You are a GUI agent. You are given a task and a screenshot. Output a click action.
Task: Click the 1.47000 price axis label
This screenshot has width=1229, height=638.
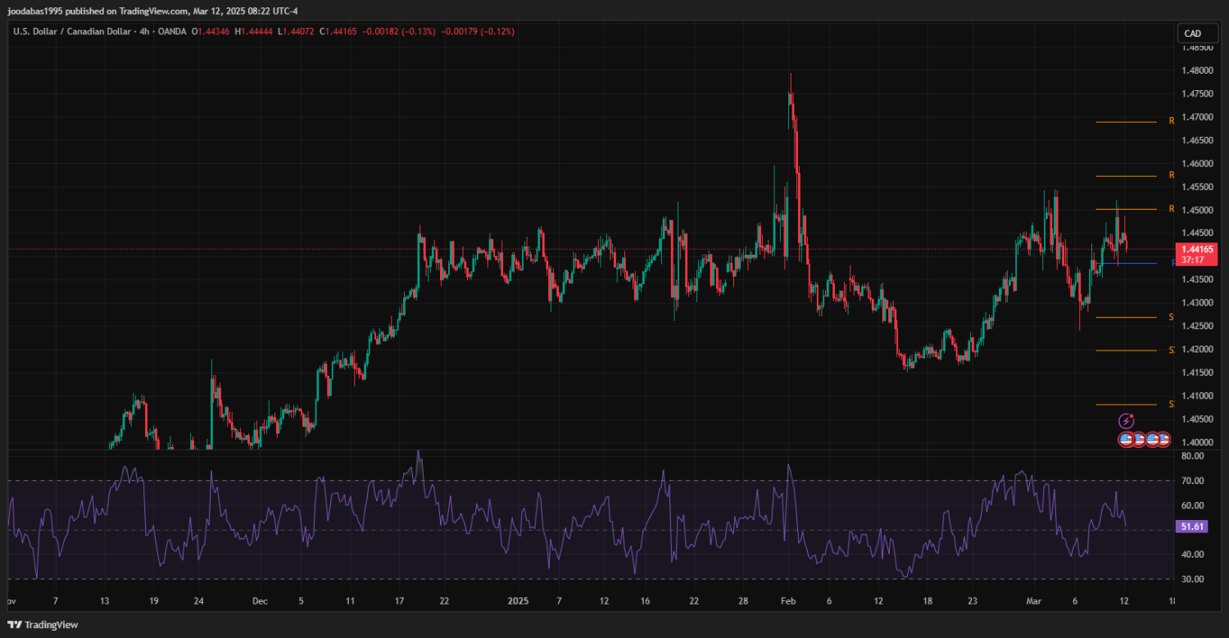tap(1197, 117)
